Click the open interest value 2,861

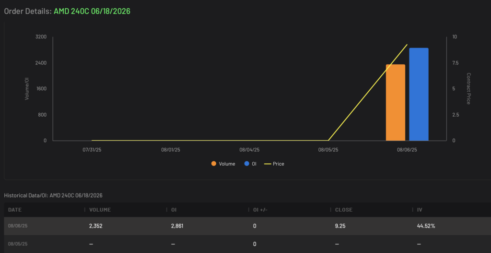coord(177,226)
